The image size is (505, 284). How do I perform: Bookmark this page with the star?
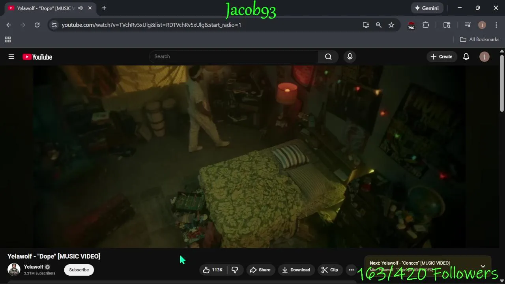(x=391, y=25)
